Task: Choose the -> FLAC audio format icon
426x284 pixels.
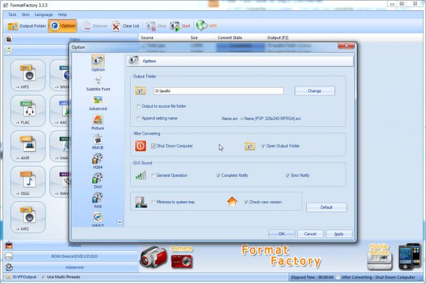Action: [x=28, y=111]
